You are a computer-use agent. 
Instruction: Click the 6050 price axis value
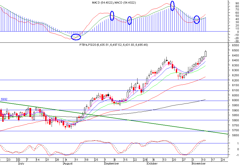tap(235, 95)
